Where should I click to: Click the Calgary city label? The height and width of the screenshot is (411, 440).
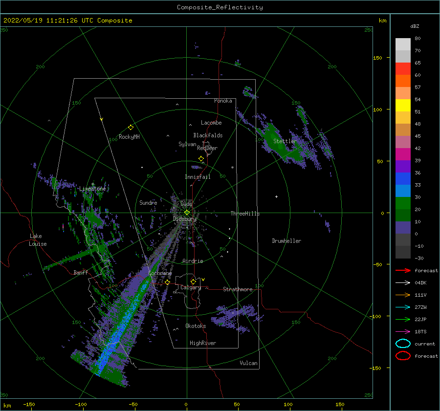[191, 287]
